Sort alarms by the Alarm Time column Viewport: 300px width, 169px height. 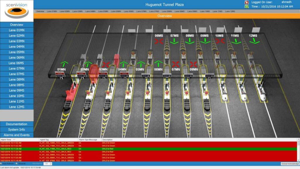(x=20, y=140)
